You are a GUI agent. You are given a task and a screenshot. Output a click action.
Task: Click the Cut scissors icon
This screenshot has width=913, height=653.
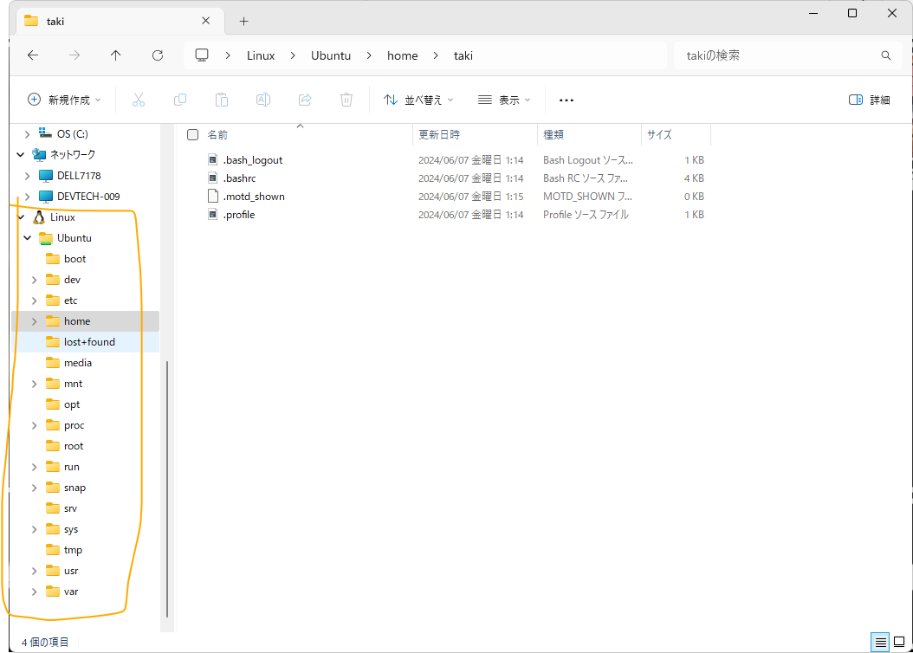(138, 100)
